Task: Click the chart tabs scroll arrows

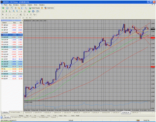Action: [x=153, y=113]
